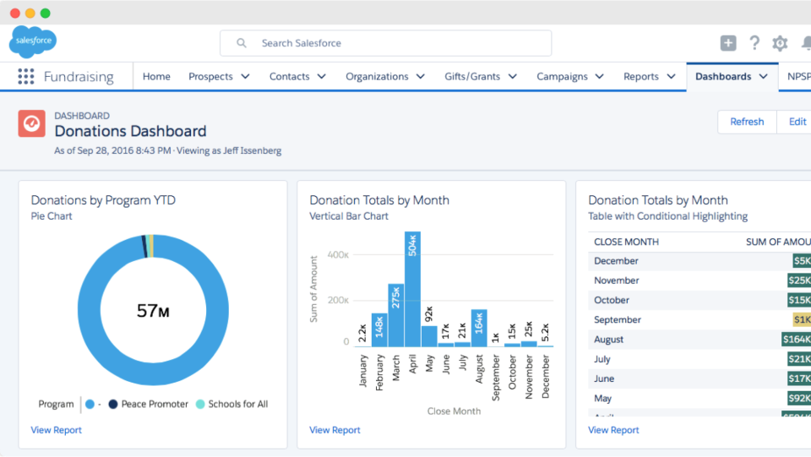Select the June table row
811x457 pixels.
click(699, 379)
